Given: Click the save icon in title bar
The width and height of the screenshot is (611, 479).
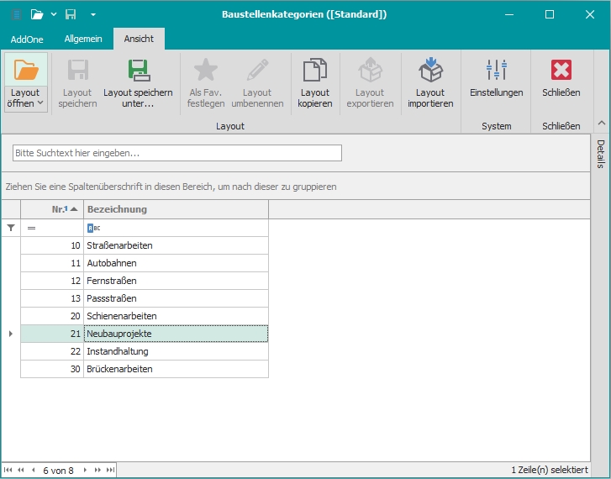Looking at the screenshot, I should (71, 14).
